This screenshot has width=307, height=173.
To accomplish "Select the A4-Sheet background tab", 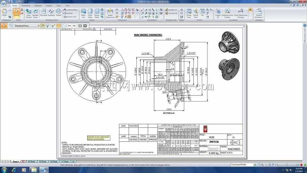I will (31, 161).
